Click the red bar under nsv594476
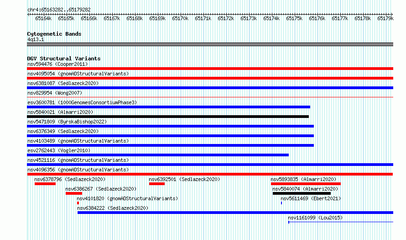This screenshot has height=240, width=406. click(x=210, y=69)
